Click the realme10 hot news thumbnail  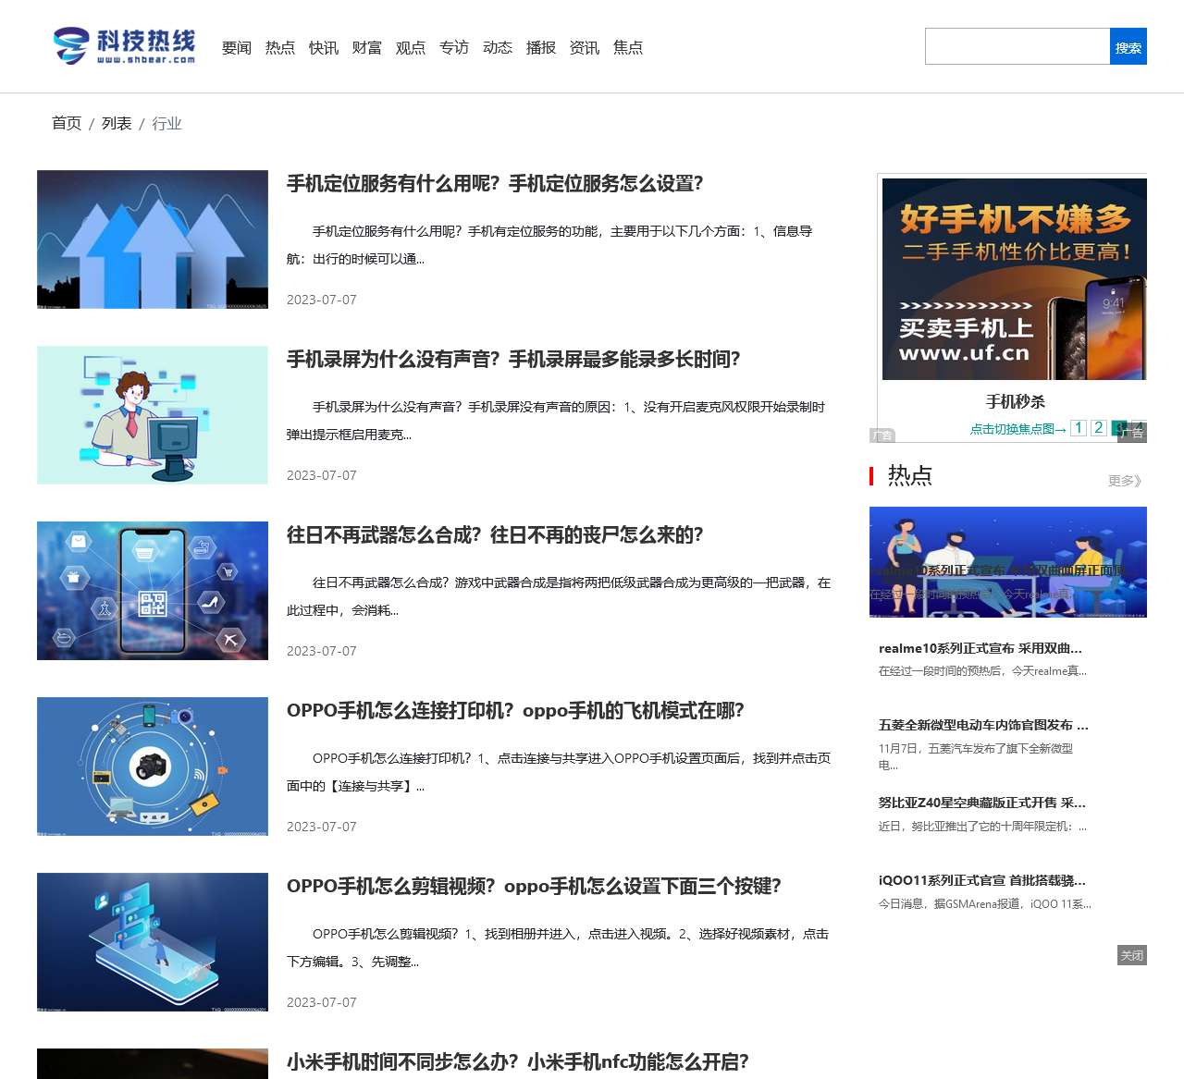pyautogui.click(x=1007, y=564)
